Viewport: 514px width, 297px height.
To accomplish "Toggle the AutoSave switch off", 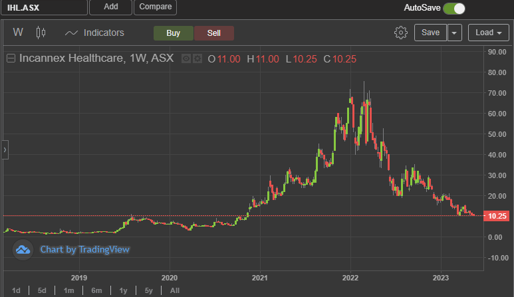I will point(454,9).
